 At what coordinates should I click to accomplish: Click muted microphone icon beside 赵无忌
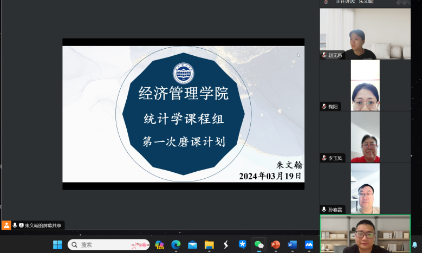(324, 55)
